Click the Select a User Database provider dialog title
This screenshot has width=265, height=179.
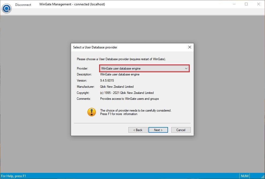[95, 47]
